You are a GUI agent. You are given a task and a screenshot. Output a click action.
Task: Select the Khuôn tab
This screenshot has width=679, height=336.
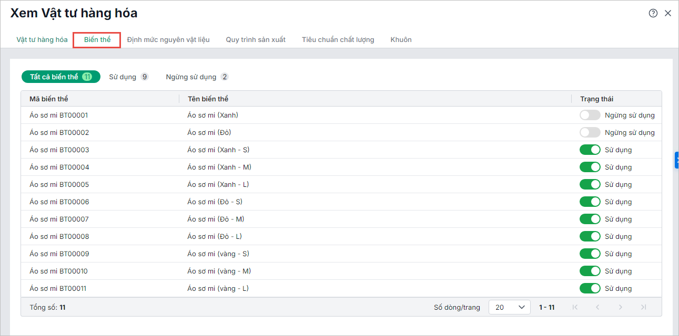pyautogui.click(x=401, y=40)
